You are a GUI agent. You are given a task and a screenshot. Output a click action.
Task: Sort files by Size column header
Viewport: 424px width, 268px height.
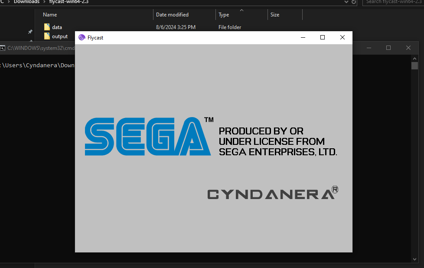(x=275, y=15)
